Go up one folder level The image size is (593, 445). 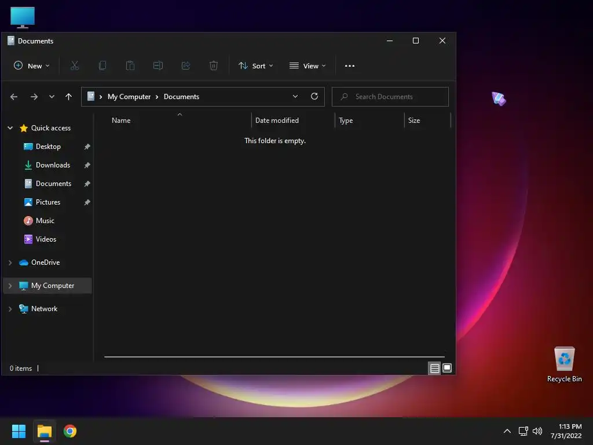[68, 97]
